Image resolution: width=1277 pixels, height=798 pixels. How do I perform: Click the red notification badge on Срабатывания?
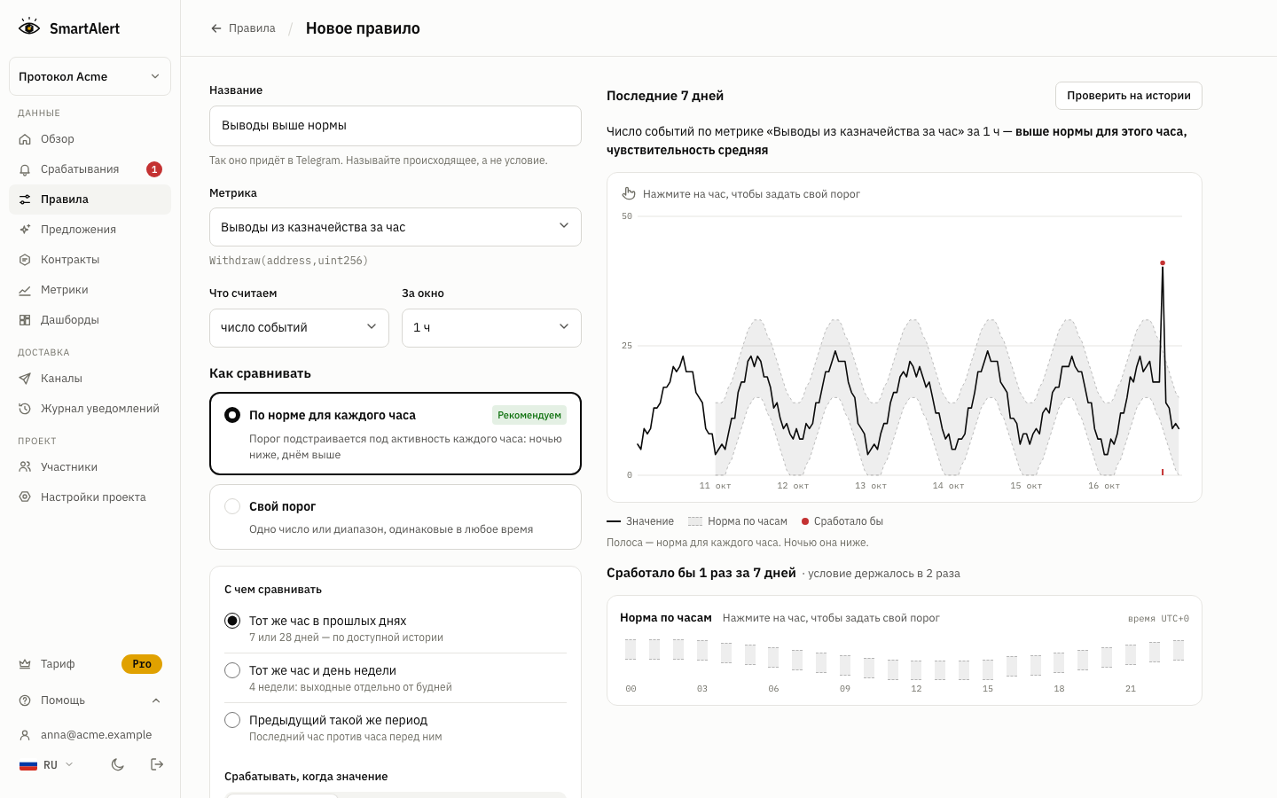click(x=154, y=169)
